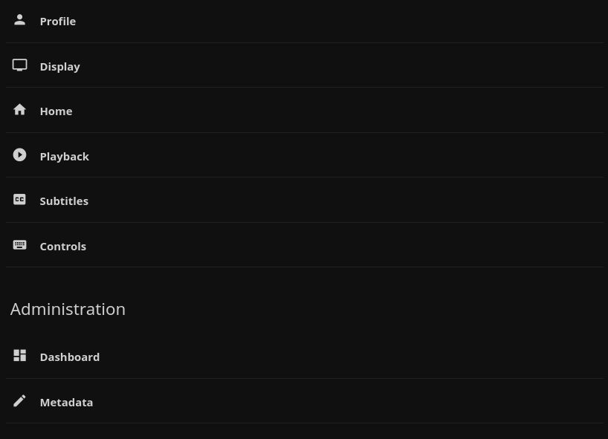
Task: Choose the Subtitles text label
Action: (x=64, y=201)
